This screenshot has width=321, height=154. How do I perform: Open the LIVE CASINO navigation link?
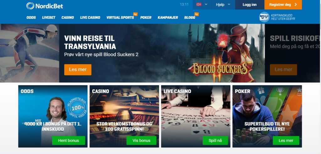tap(90, 17)
